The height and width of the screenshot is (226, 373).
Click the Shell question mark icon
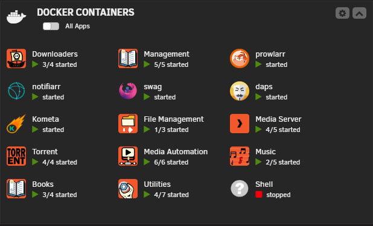(240, 189)
